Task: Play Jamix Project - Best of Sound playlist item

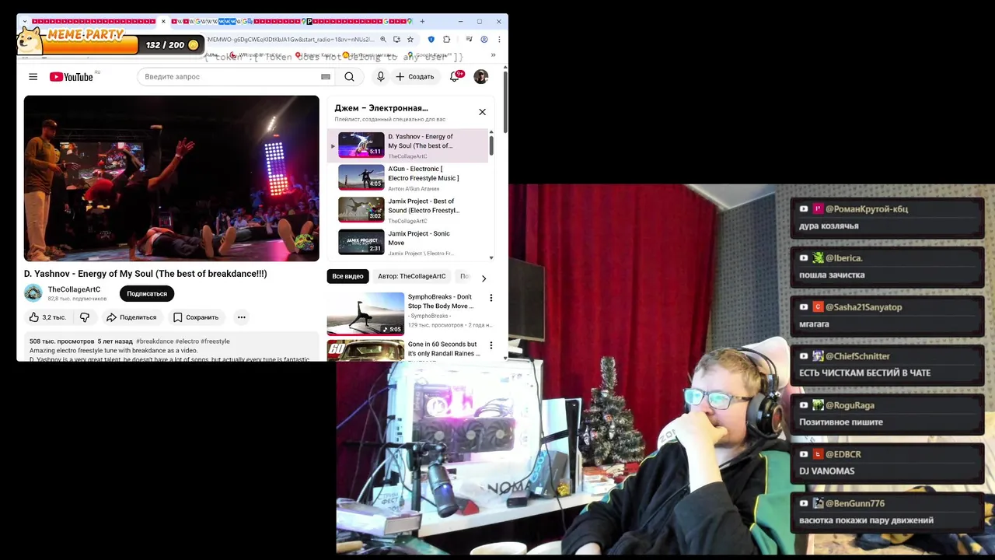Action: click(x=408, y=210)
